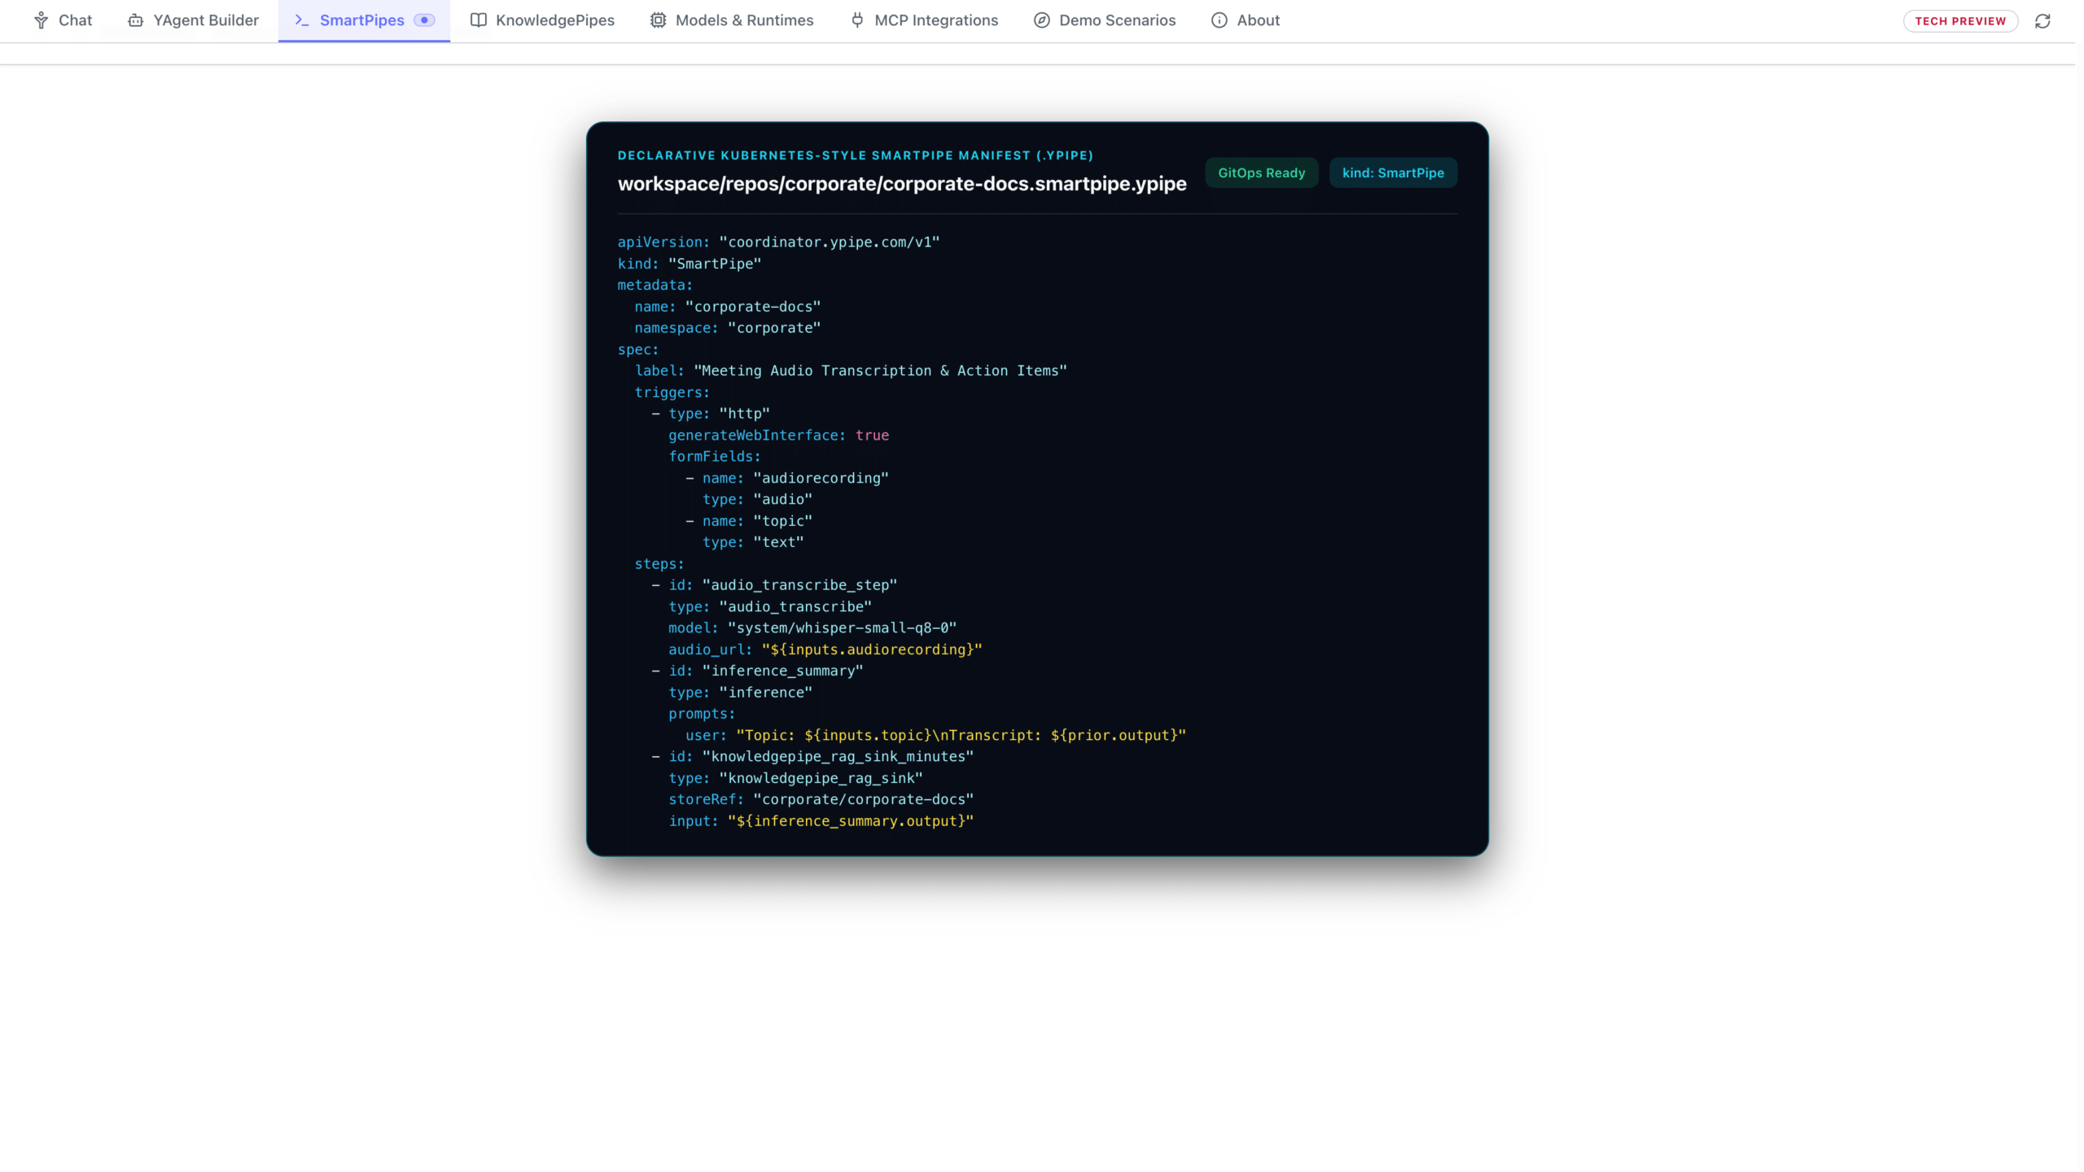This screenshot has width=2084, height=1172.
Task: Click the Demo Scenarios compass icon
Action: (1041, 20)
